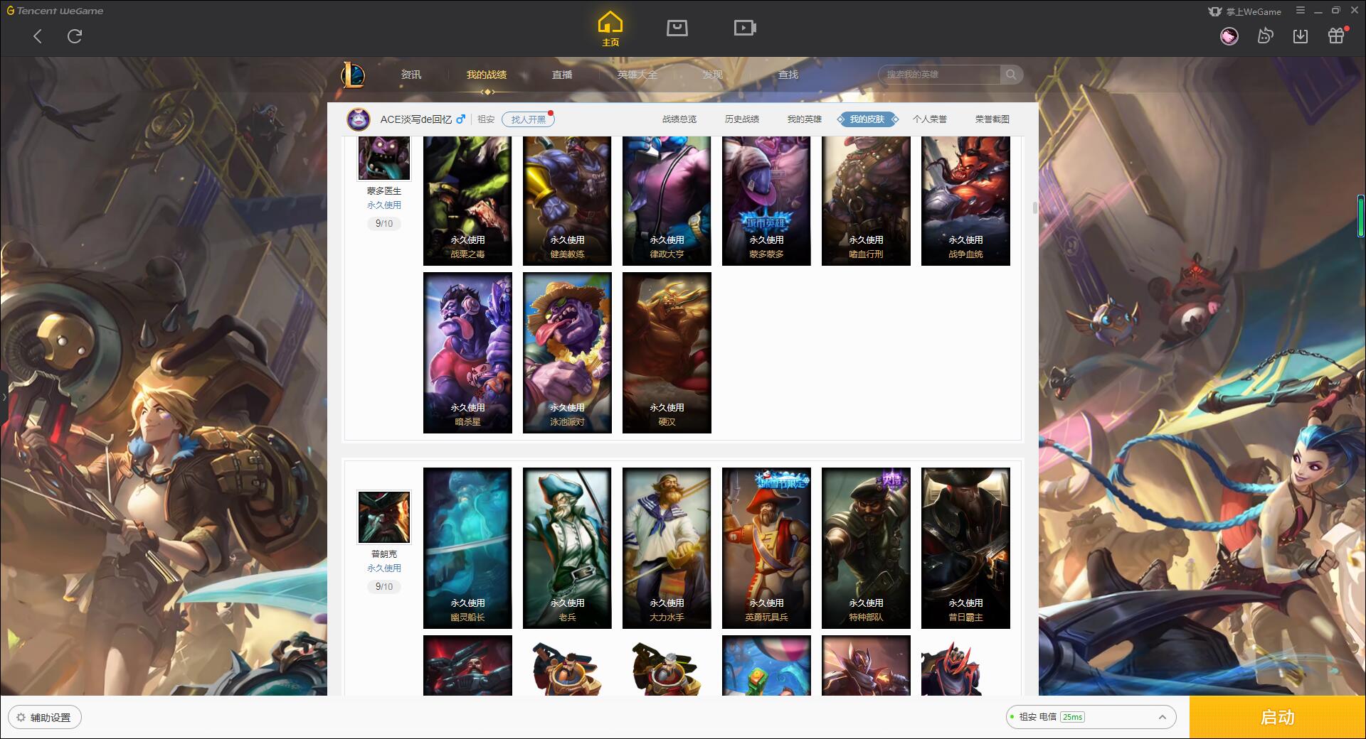1366x739 pixels.
Task: Open the 幽灵船长 skin card
Action: [467, 548]
